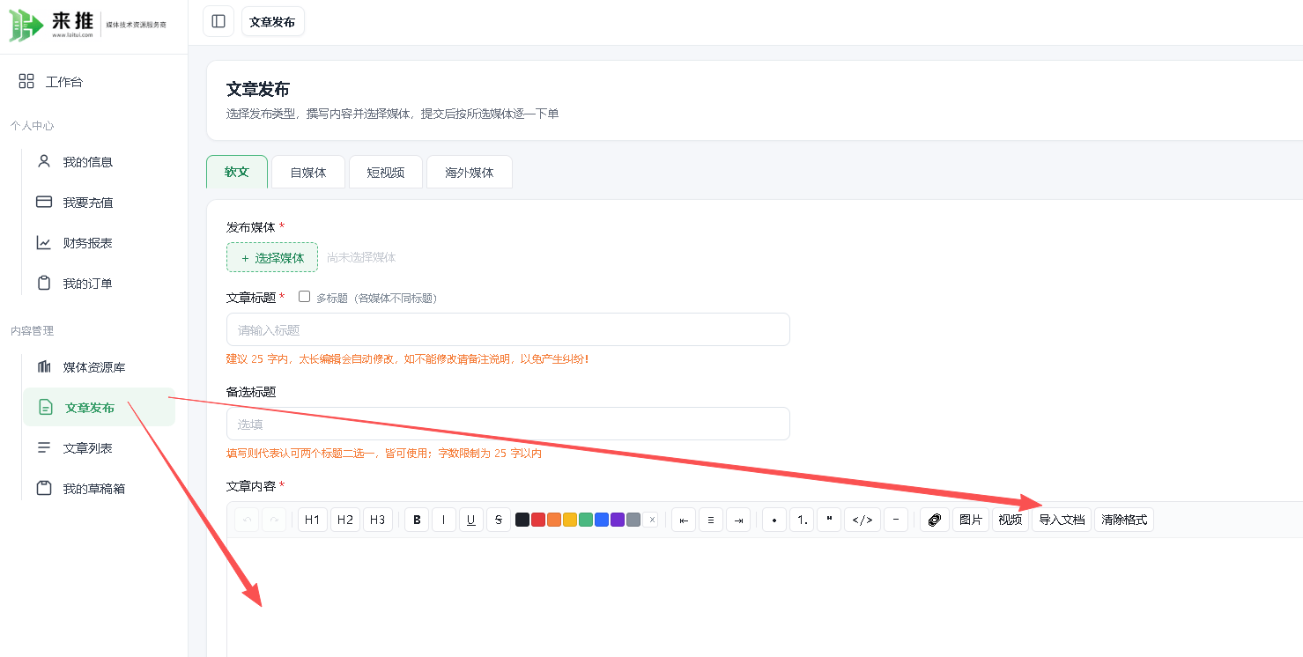Insert a code block

(862, 520)
